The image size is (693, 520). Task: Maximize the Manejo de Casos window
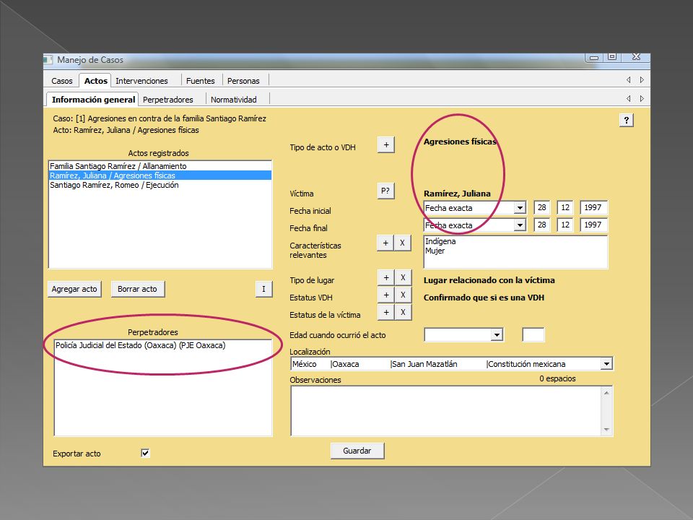pos(612,57)
